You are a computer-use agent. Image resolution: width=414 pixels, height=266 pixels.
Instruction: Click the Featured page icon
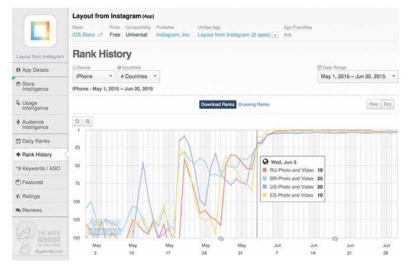[18, 182]
